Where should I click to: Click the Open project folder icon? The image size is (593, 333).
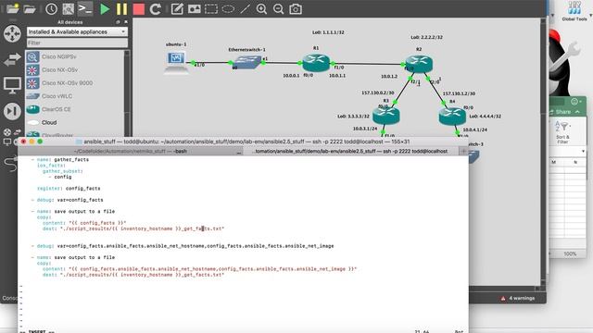click(x=30, y=8)
